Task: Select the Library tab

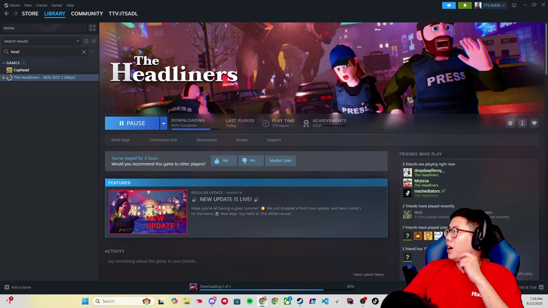Action: click(55, 14)
